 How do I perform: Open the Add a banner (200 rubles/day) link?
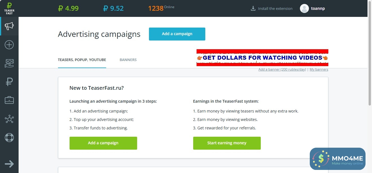pos(282,69)
